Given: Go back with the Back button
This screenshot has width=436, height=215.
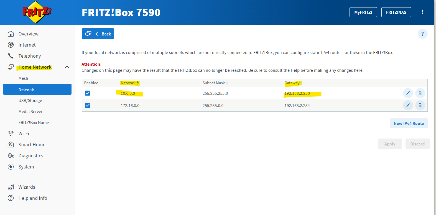Looking at the screenshot, I should [98, 34].
